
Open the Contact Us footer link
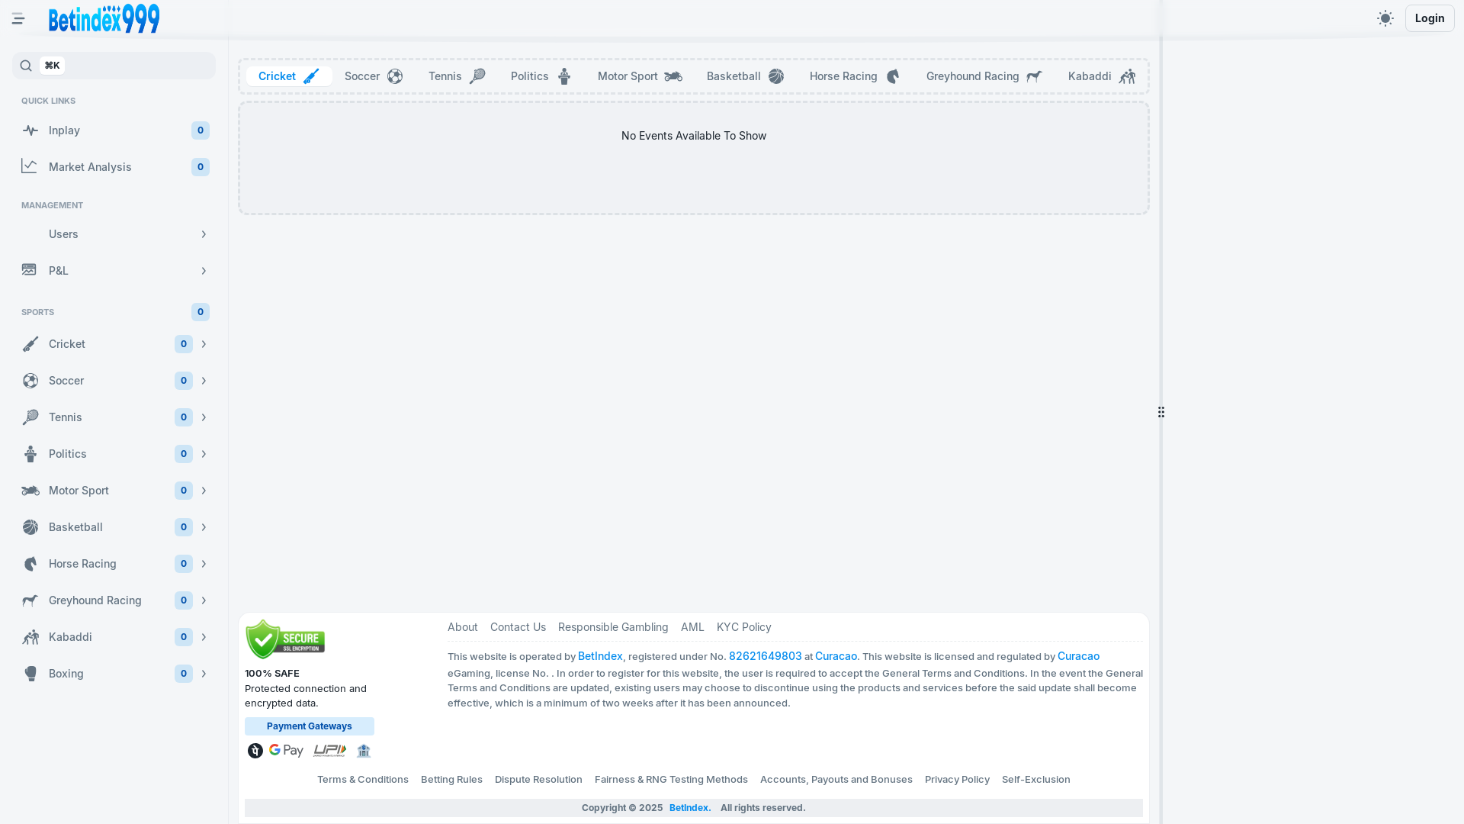click(518, 627)
